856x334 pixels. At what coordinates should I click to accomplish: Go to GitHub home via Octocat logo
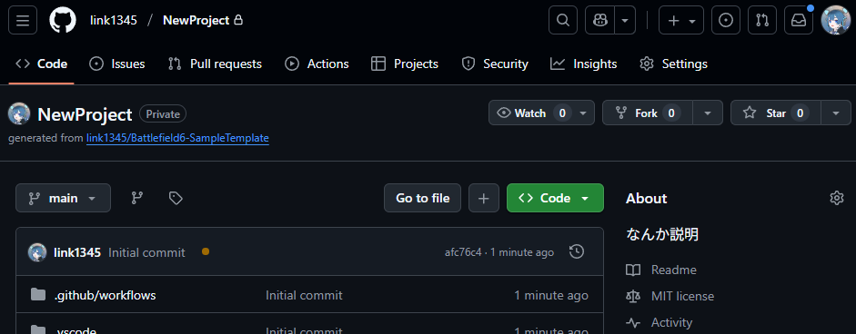(63, 20)
